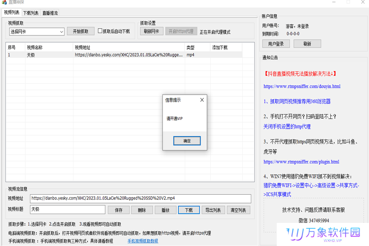Click 序号 column header

(x=16, y=48)
